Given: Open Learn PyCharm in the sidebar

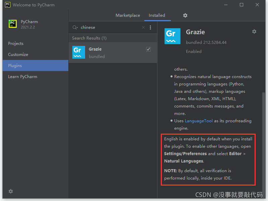Looking at the screenshot, I should pyautogui.click(x=36, y=77).
